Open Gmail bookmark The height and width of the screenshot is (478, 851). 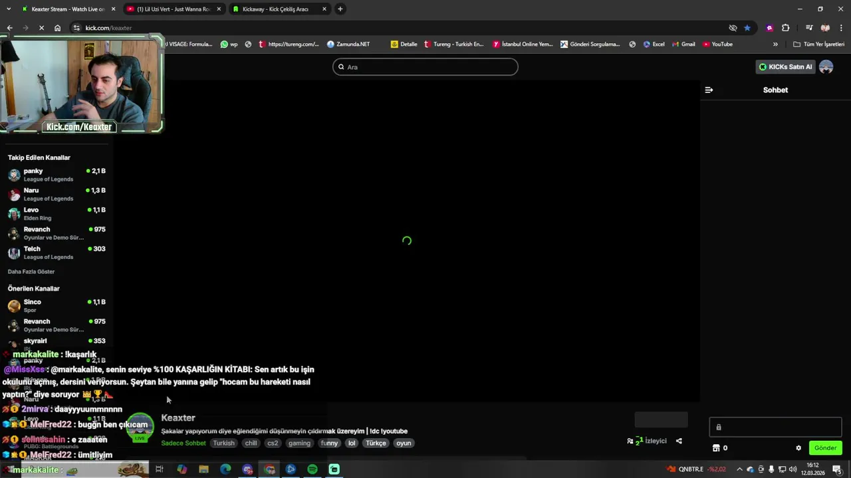(683, 44)
